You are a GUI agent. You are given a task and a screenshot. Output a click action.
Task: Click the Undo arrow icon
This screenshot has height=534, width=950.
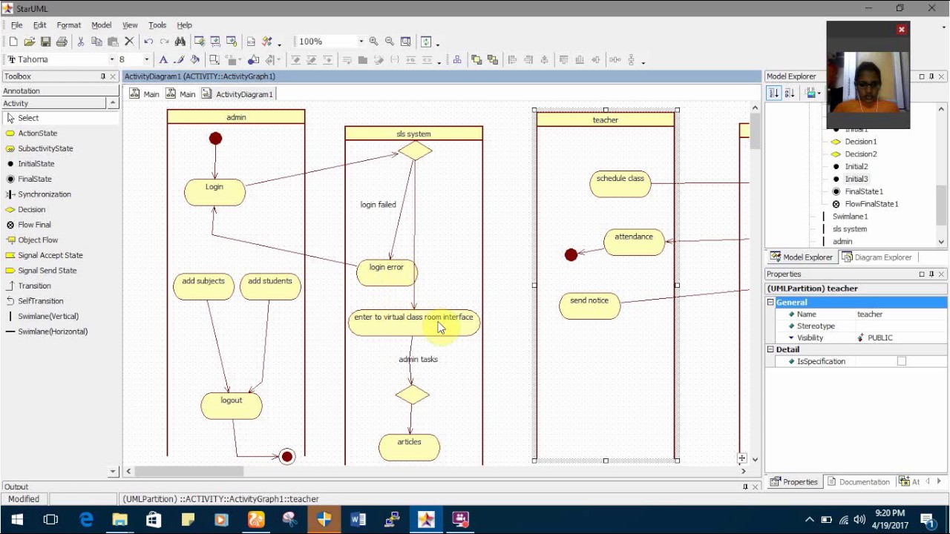148,42
